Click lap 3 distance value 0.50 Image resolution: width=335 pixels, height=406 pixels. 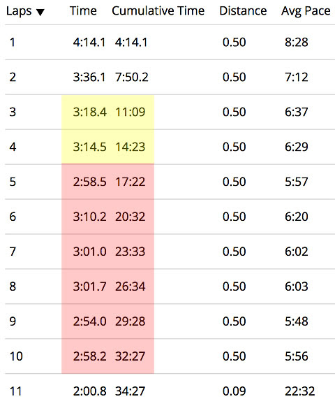(x=234, y=112)
